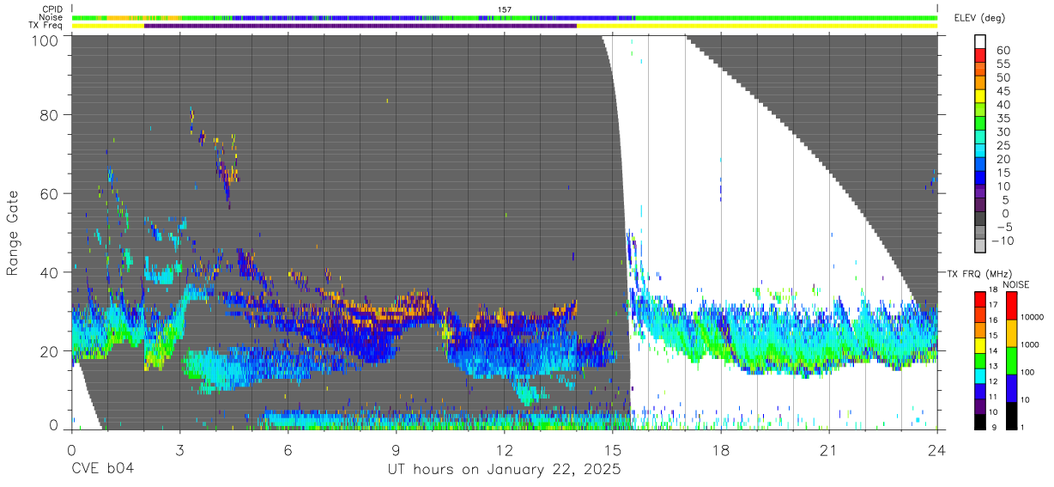1054x487 pixels.
Task: Click range gate tick label 80
Action: pos(50,114)
